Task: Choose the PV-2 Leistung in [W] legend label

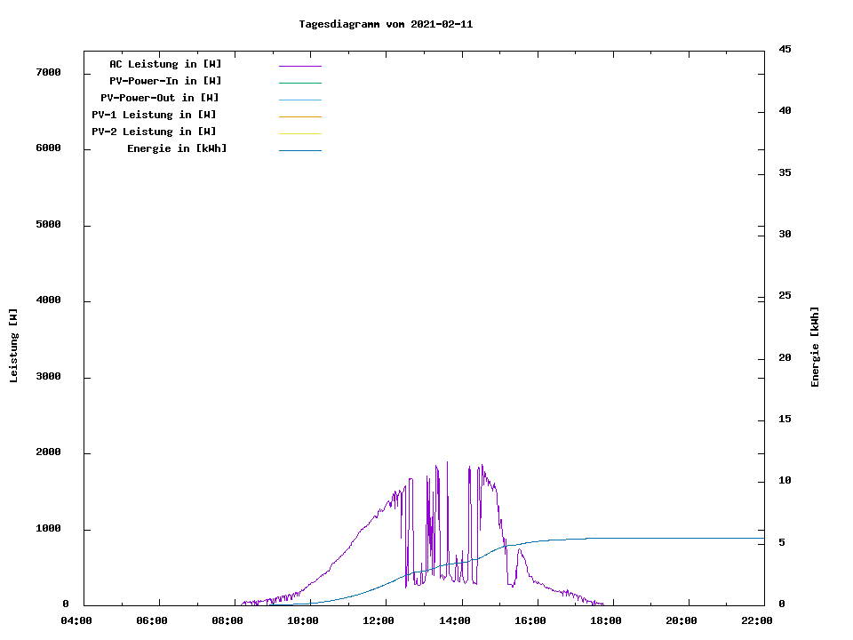Action: click(154, 132)
